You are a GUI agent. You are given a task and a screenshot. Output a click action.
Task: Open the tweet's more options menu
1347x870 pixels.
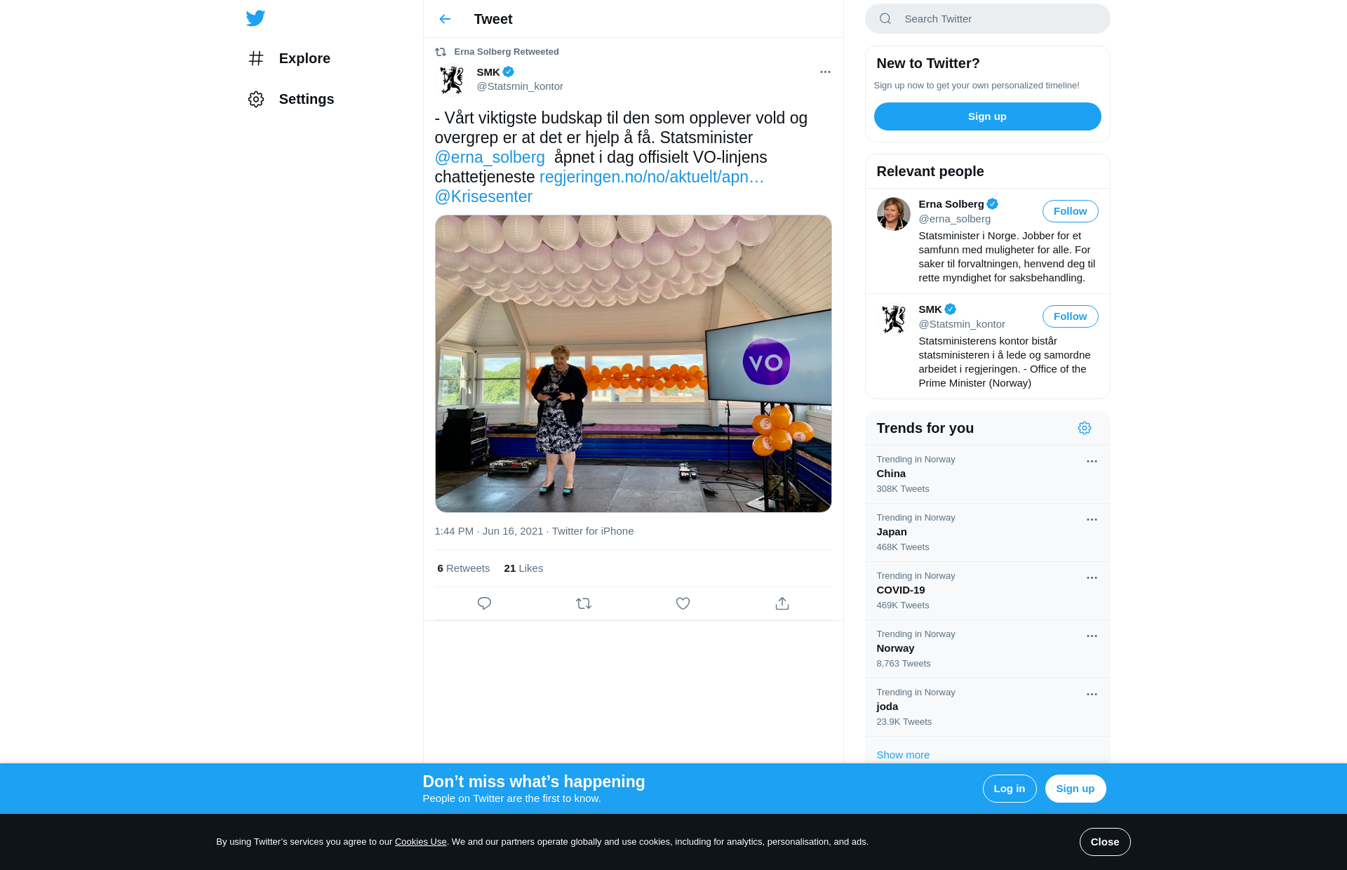pos(825,72)
